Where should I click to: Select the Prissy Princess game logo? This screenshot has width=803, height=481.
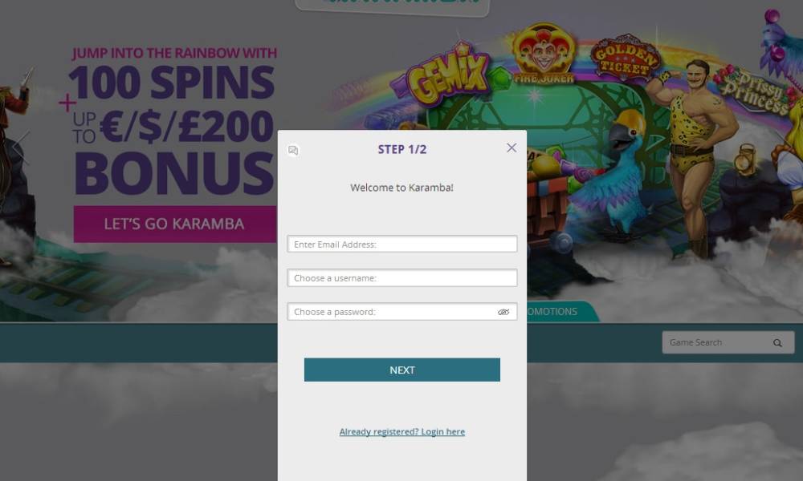point(755,90)
